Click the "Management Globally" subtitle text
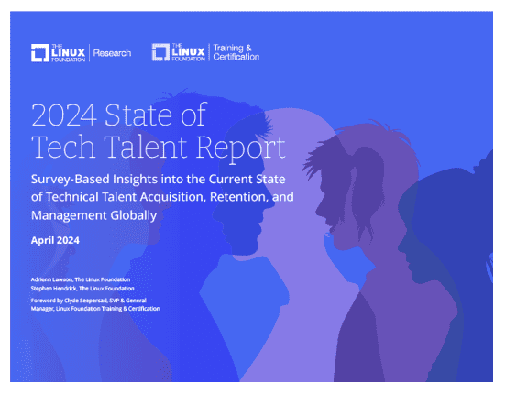Image resolution: width=506 pixels, height=394 pixels. point(93,215)
